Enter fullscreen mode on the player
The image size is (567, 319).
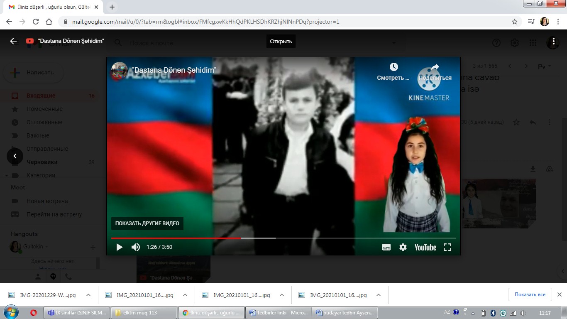tap(447, 247)
